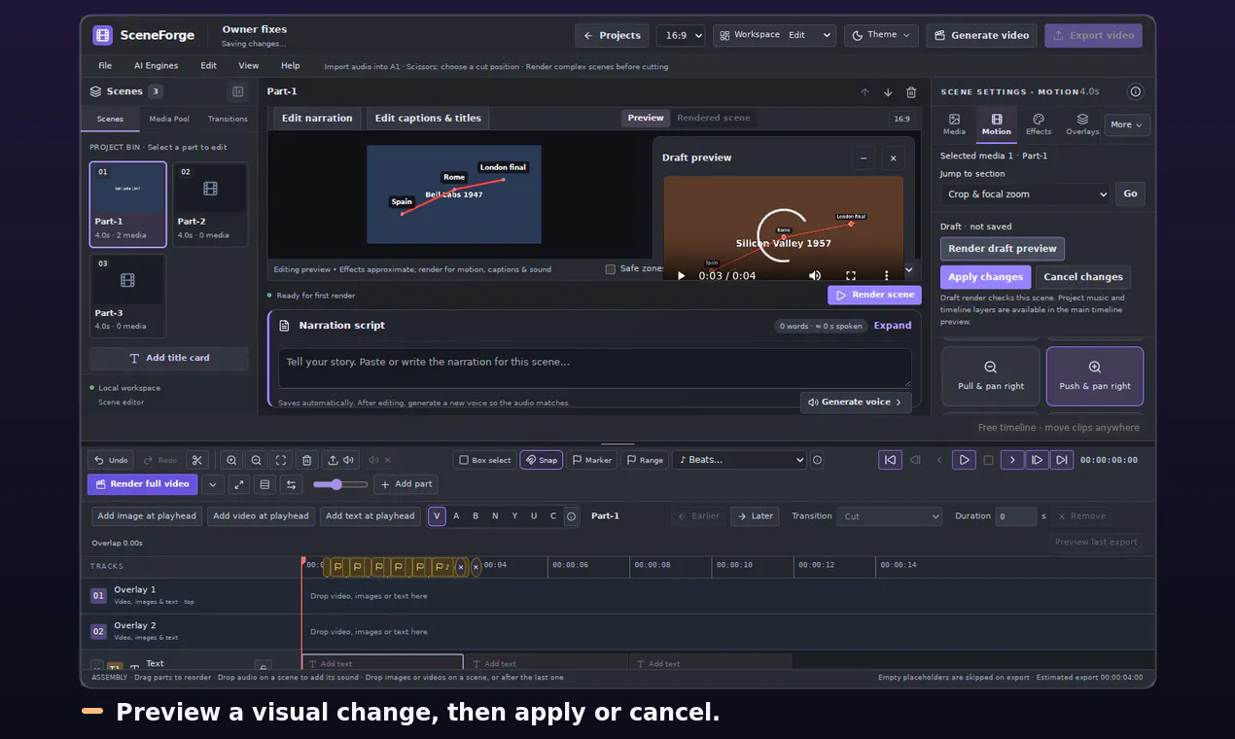The height and width of the screenshot is (739, 1235).
Task: Move Part-1 scene down with arrow
Action: [888, 92]
